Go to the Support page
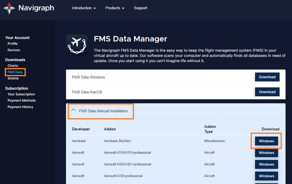The width and height of the screenshot is (292, 184). point(141,8)
